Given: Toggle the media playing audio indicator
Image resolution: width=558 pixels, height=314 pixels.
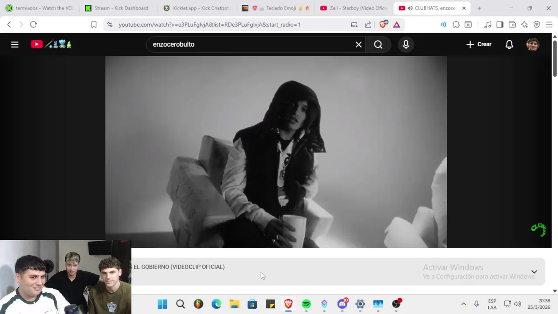Looking at the screenshot, I should [443, 25].
